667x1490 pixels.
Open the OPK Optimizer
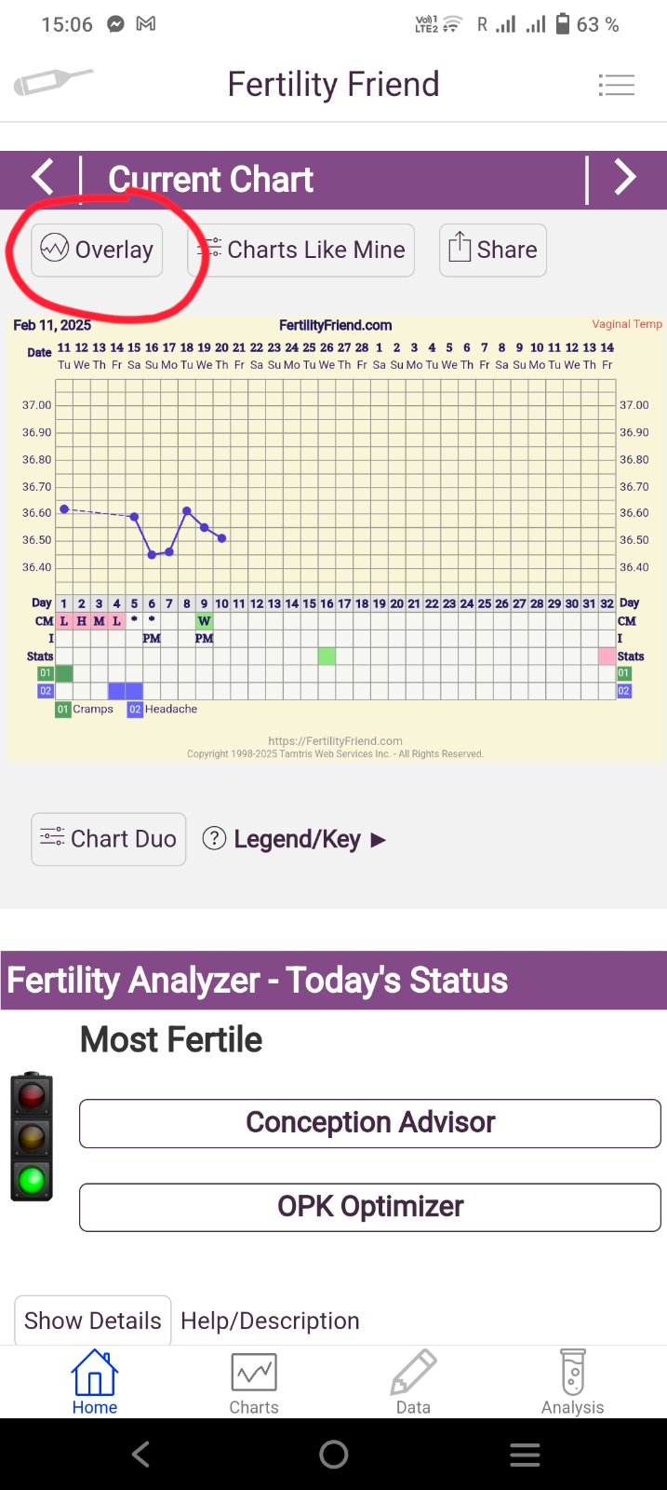point(369,1207)
